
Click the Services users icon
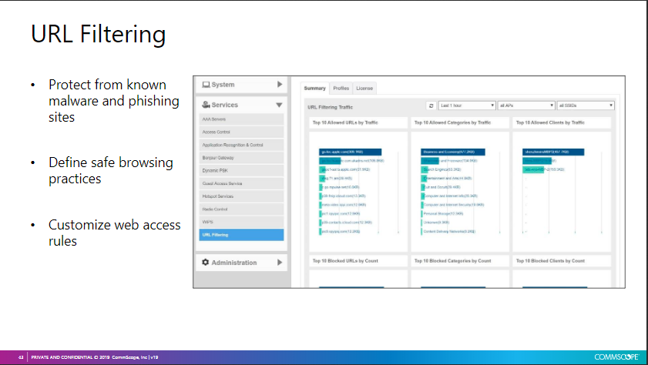pos(206,105)
